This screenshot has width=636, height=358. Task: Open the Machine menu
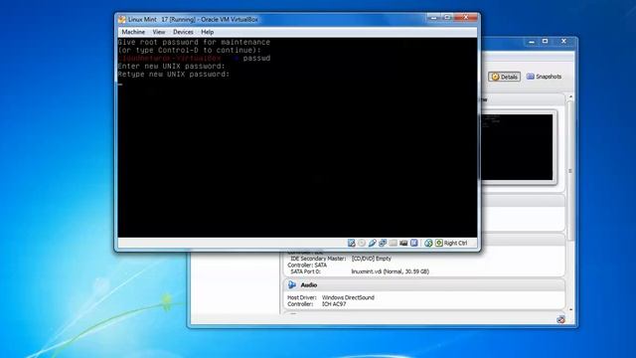click(133, 32)
